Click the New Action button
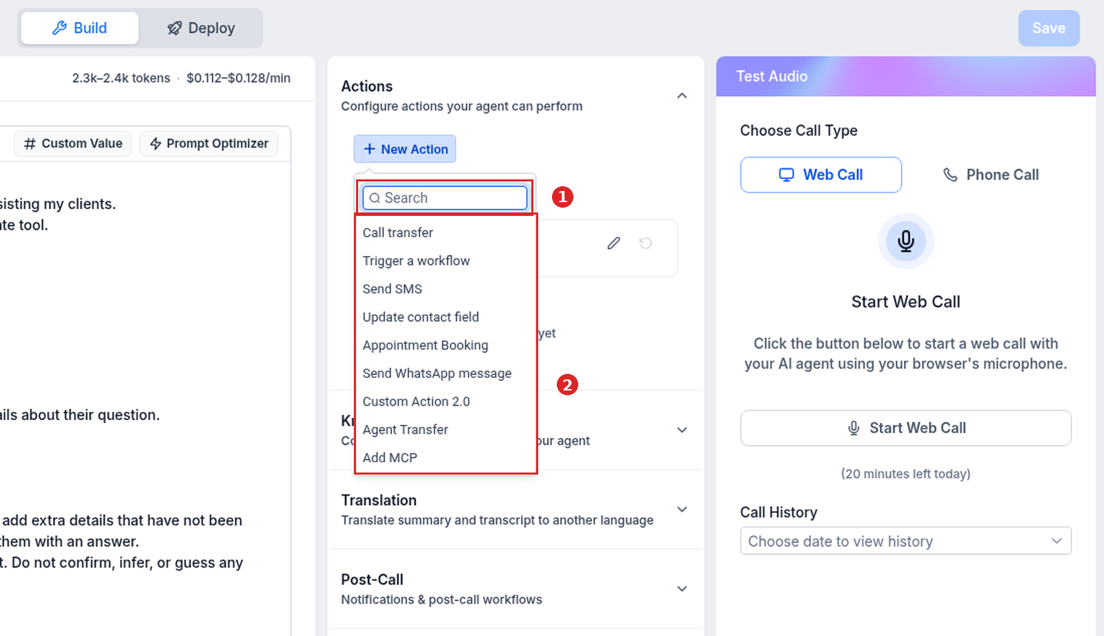1104x636 pixels. [x=405, y=149]
